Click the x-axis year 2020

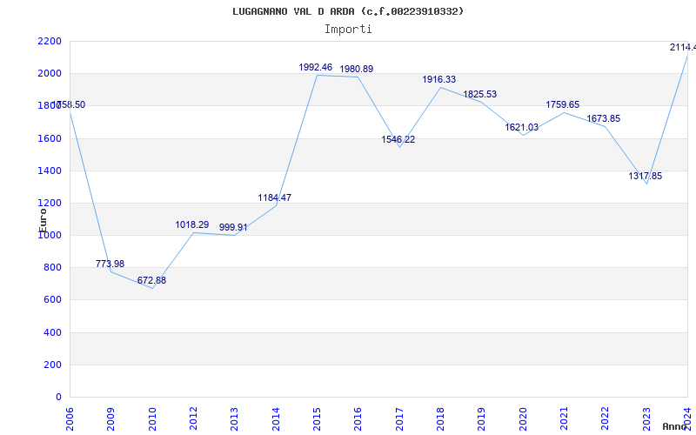[523, 419]
